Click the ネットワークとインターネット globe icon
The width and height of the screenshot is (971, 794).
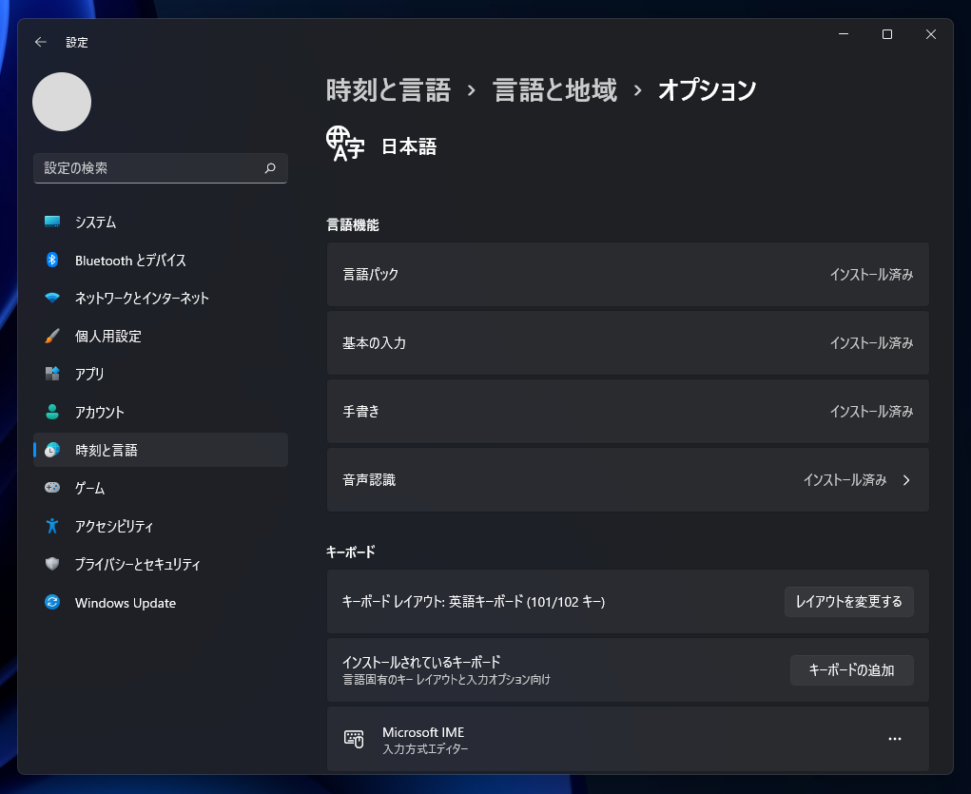(51, 298)
